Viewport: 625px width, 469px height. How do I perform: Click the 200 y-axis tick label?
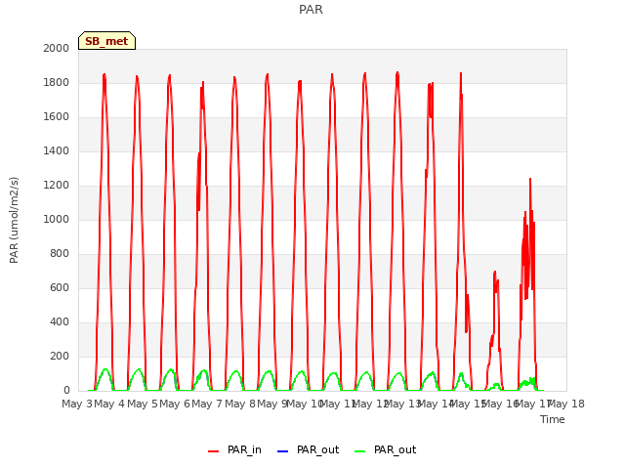point(60,356)
